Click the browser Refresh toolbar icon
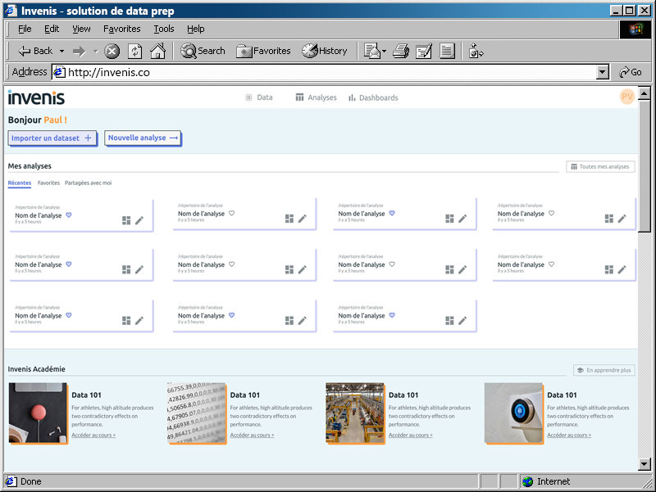Image resolution: width=656 pixels, height=492 pixels. (x=135, y=51)
